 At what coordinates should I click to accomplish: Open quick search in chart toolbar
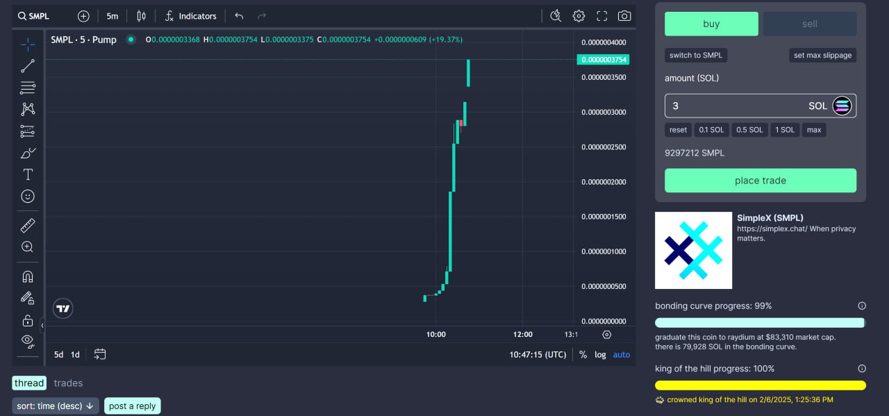click(x=556, y=16)
